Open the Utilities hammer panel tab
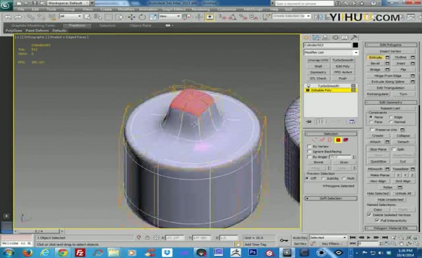422x258 pixels. 354,38
